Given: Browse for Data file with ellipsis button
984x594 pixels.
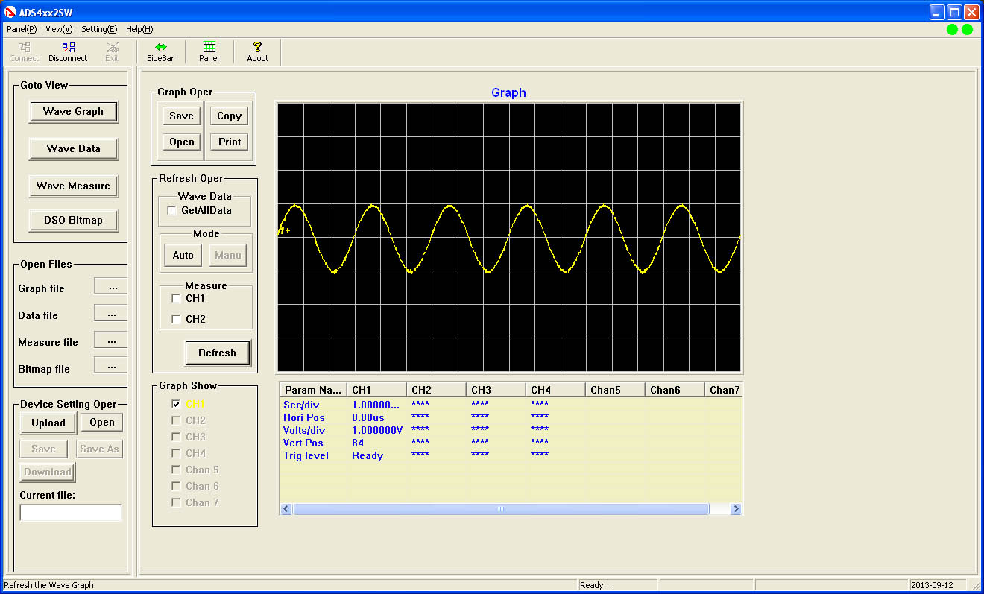Looking at the screenshot, I should pyautogui.click(x=111, y=315).
